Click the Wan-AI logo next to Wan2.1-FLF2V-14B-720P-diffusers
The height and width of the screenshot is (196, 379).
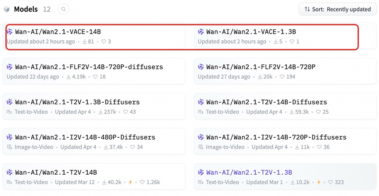9,67
